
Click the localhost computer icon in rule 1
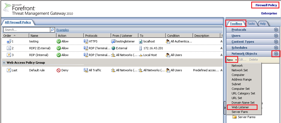[141, 41]
